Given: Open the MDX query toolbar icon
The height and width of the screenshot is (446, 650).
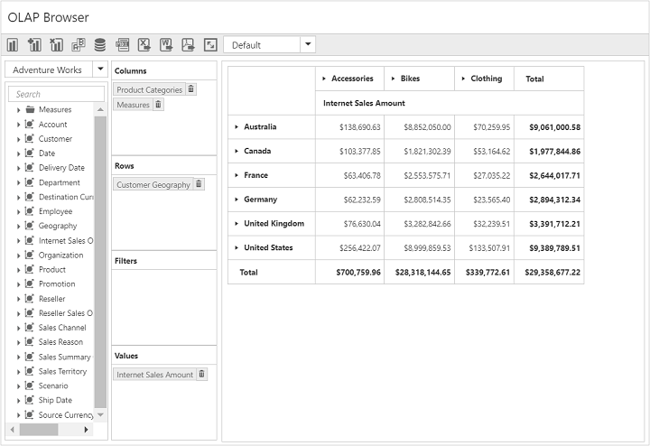Looking at the screenshot, I should 123,45.
